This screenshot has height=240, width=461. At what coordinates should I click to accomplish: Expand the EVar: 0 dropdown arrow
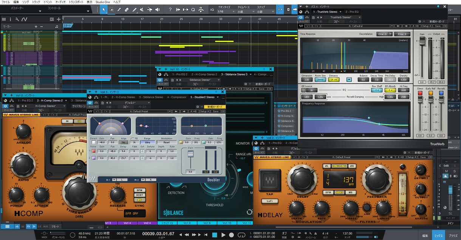[390, 34]
